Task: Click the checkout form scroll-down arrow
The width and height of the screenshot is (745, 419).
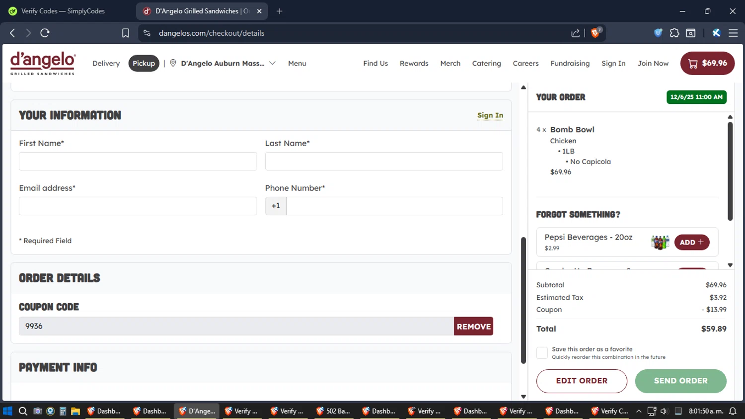Action: 523,397
